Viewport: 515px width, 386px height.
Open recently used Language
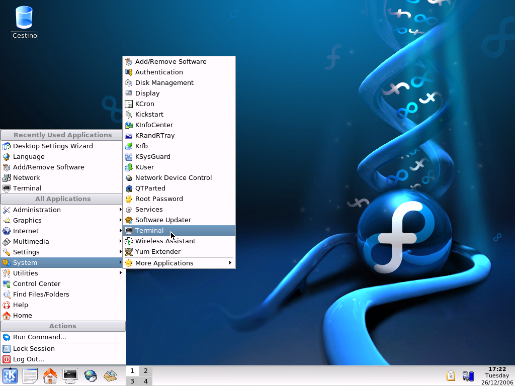[62, 157]
